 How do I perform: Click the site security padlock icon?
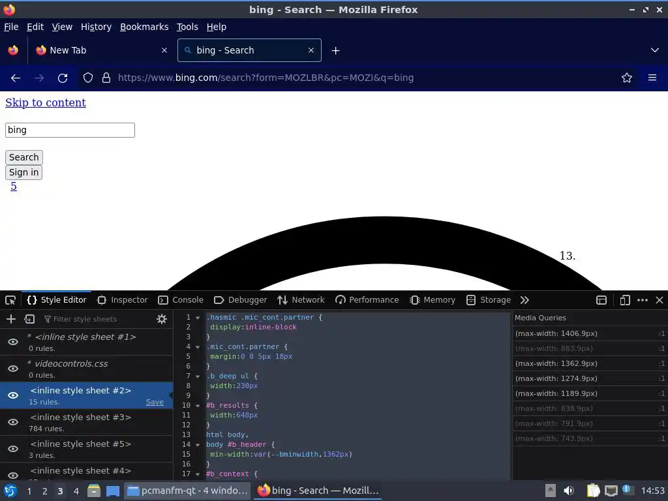point(106,78)
